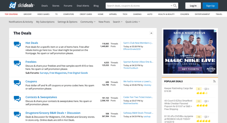This screenshot has width=227, height=123.
Task: Click thumbs rating for Keeper Ratcheting Cargo Bar
Action: pyautogui.click(x=202, y=93)
